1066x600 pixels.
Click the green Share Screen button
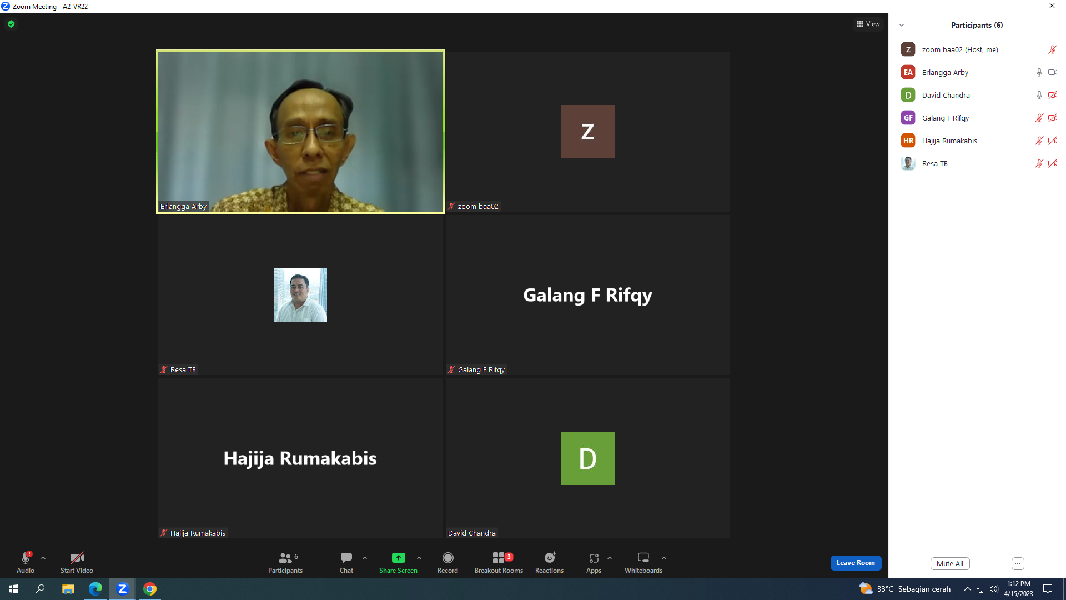point(398,562)
